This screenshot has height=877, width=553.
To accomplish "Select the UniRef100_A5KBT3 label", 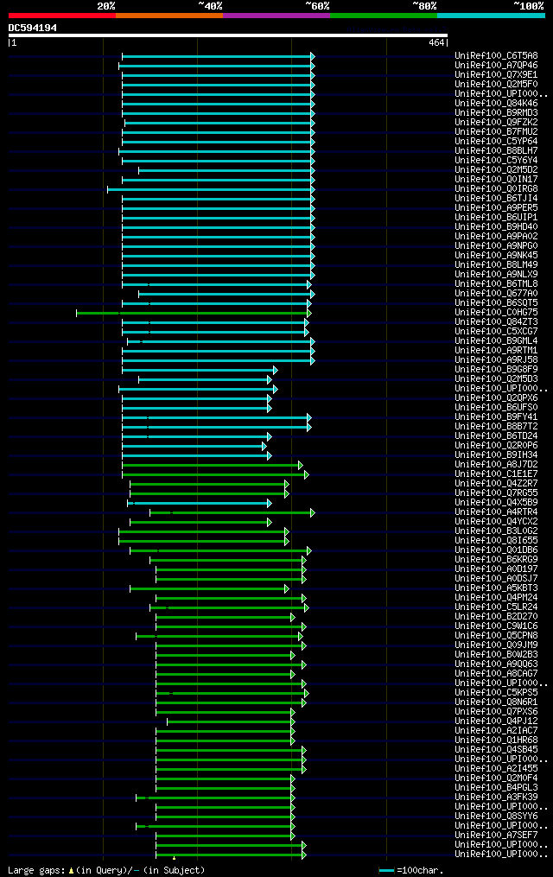I will pos(497,588).
